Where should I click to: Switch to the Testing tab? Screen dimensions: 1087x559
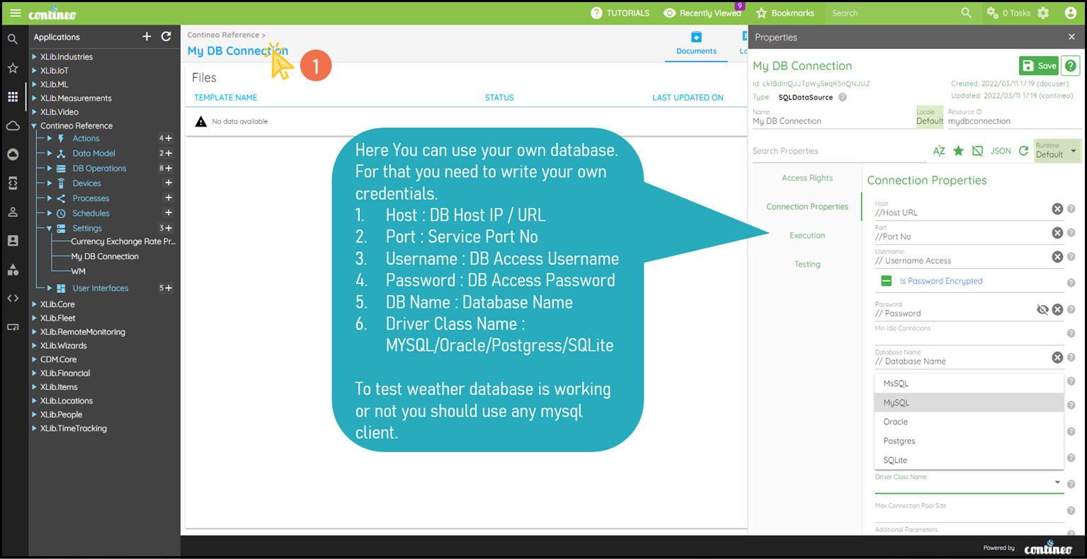[807, 264]
